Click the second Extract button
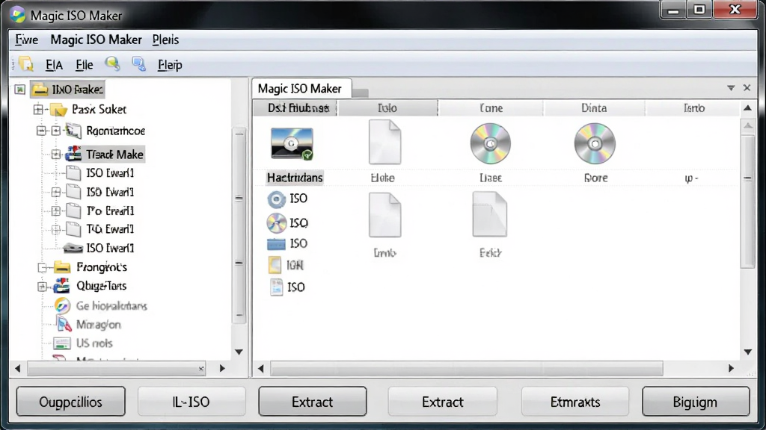 443,402
